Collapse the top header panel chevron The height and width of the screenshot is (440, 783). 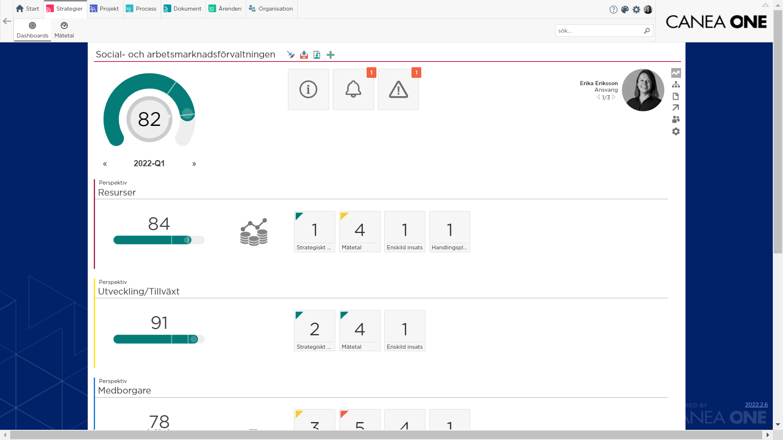point(765,5)
